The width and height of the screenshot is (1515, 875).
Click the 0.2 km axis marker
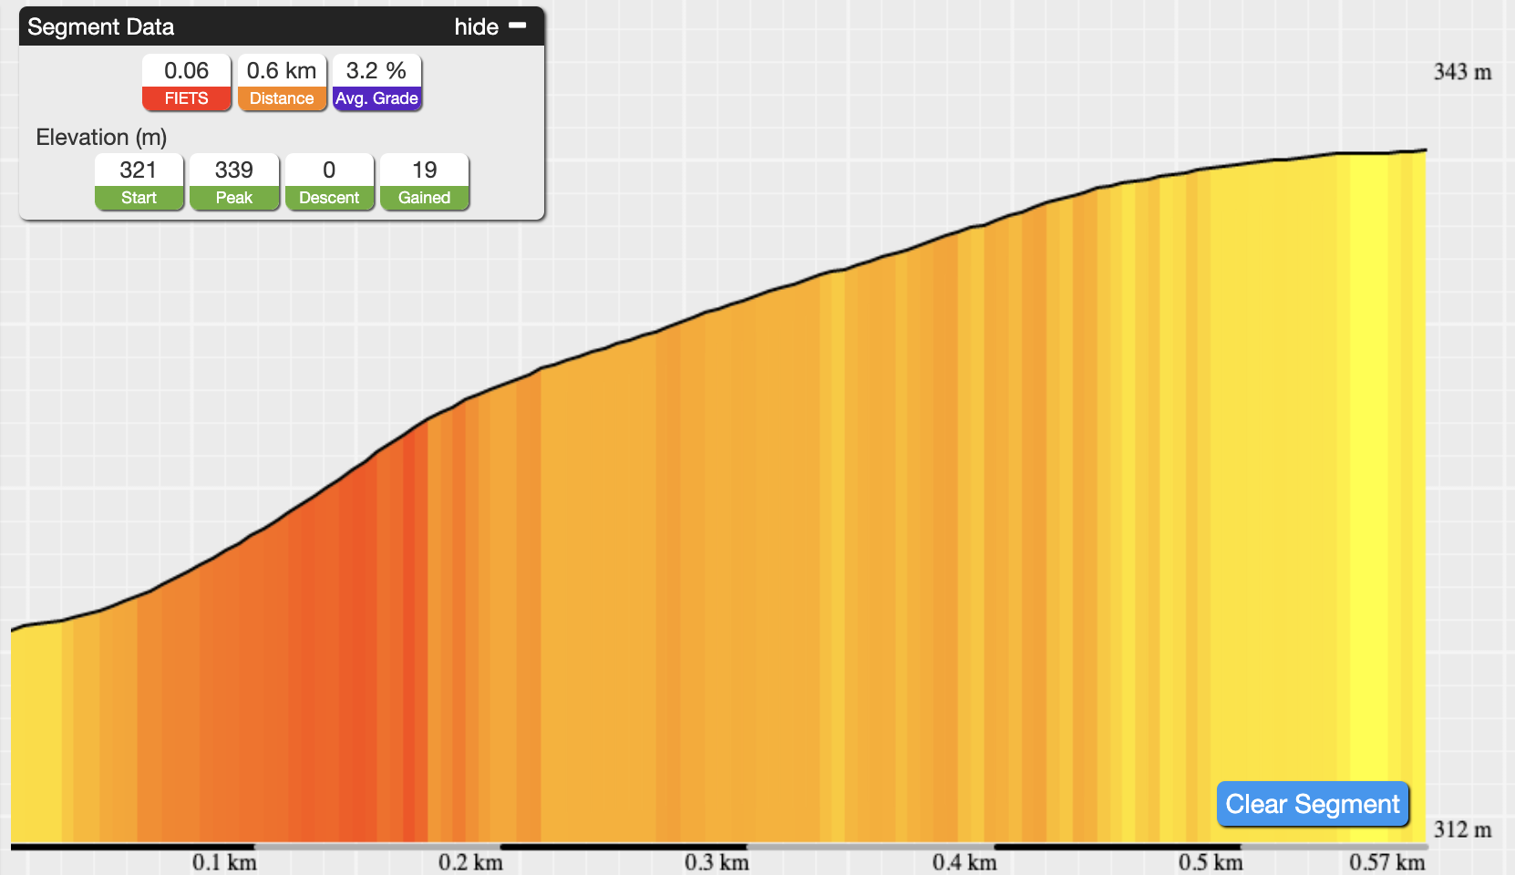[x=470, y=862]
